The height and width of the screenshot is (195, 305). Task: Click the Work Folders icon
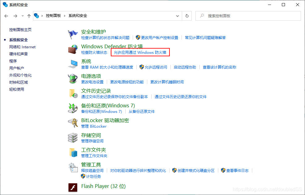tap(73, 153)
